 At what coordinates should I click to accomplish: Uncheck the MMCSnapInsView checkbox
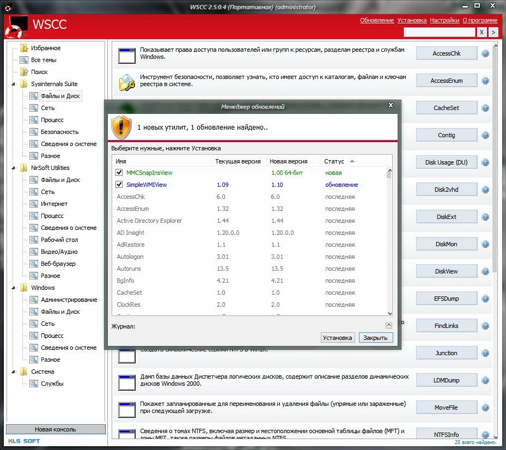(119, 172)
